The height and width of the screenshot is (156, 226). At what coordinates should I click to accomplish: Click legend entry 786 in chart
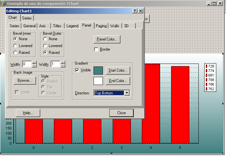(x=210, y=84)
